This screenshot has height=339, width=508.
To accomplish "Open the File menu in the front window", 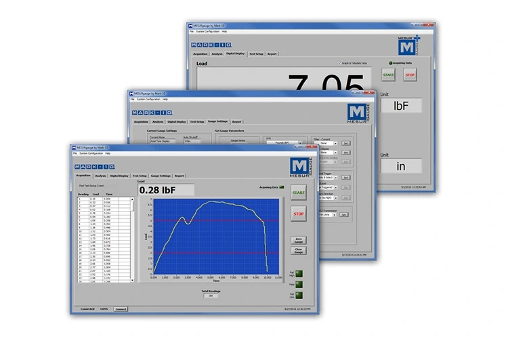I will [x=75, y=153].
